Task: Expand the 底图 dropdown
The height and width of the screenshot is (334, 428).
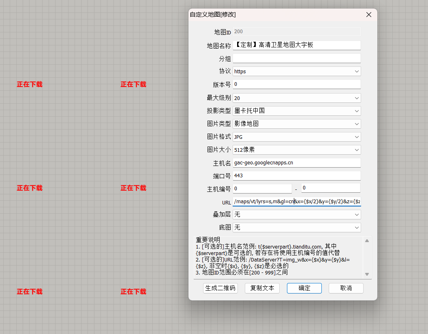Action: tap(297, 228)
